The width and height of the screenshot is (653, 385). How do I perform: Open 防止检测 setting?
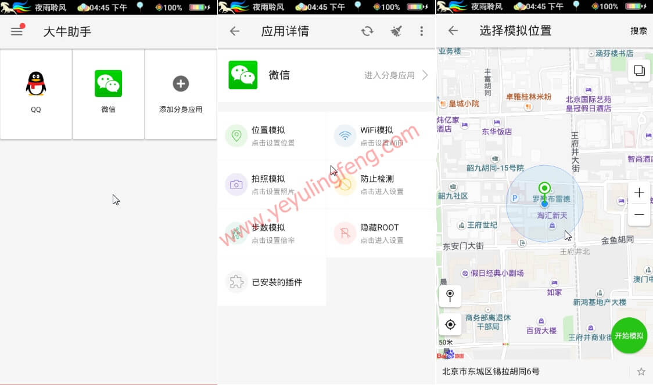click(381, 184)
